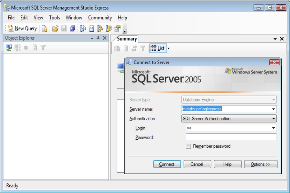Click Refresh icon in Object Explorer

pos(34,48)
